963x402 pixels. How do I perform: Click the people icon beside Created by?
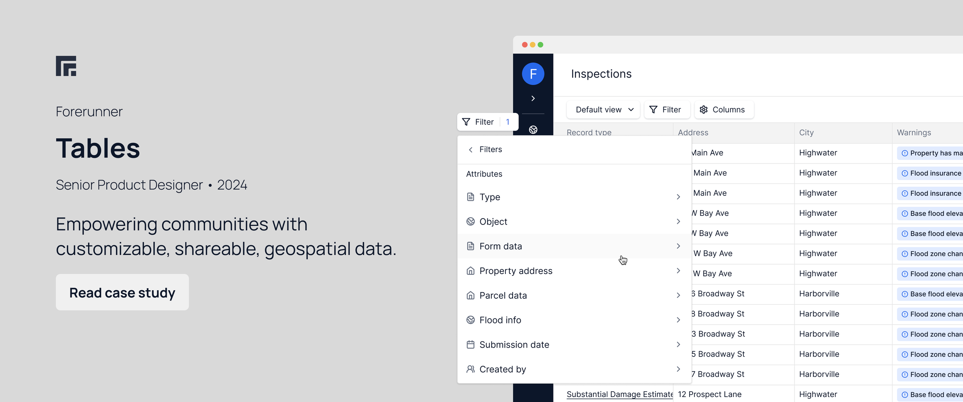[470, 370]
